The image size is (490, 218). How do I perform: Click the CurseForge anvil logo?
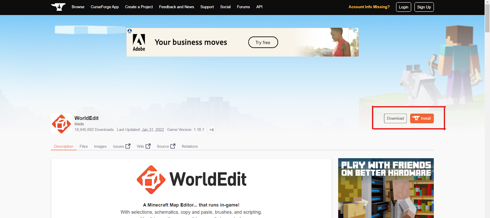pos(58,7)
